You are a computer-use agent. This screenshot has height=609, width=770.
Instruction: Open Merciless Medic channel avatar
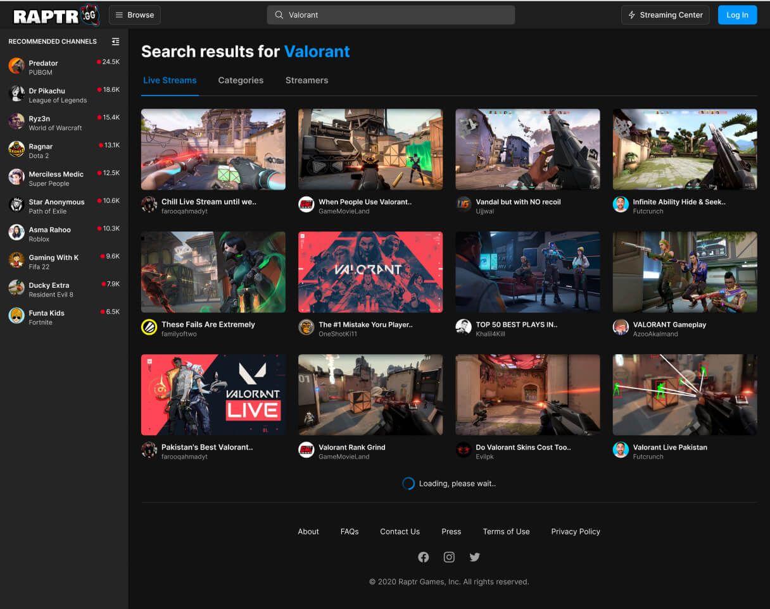click(16, 177)
